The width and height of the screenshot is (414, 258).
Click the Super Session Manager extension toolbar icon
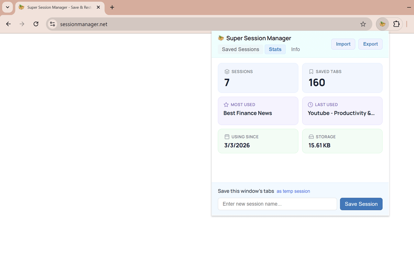tap(382, 24)
